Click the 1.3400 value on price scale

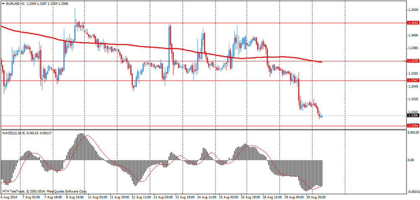412,35
